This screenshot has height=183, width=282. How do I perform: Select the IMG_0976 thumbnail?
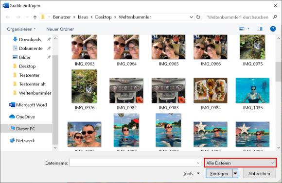coord(84,86)
